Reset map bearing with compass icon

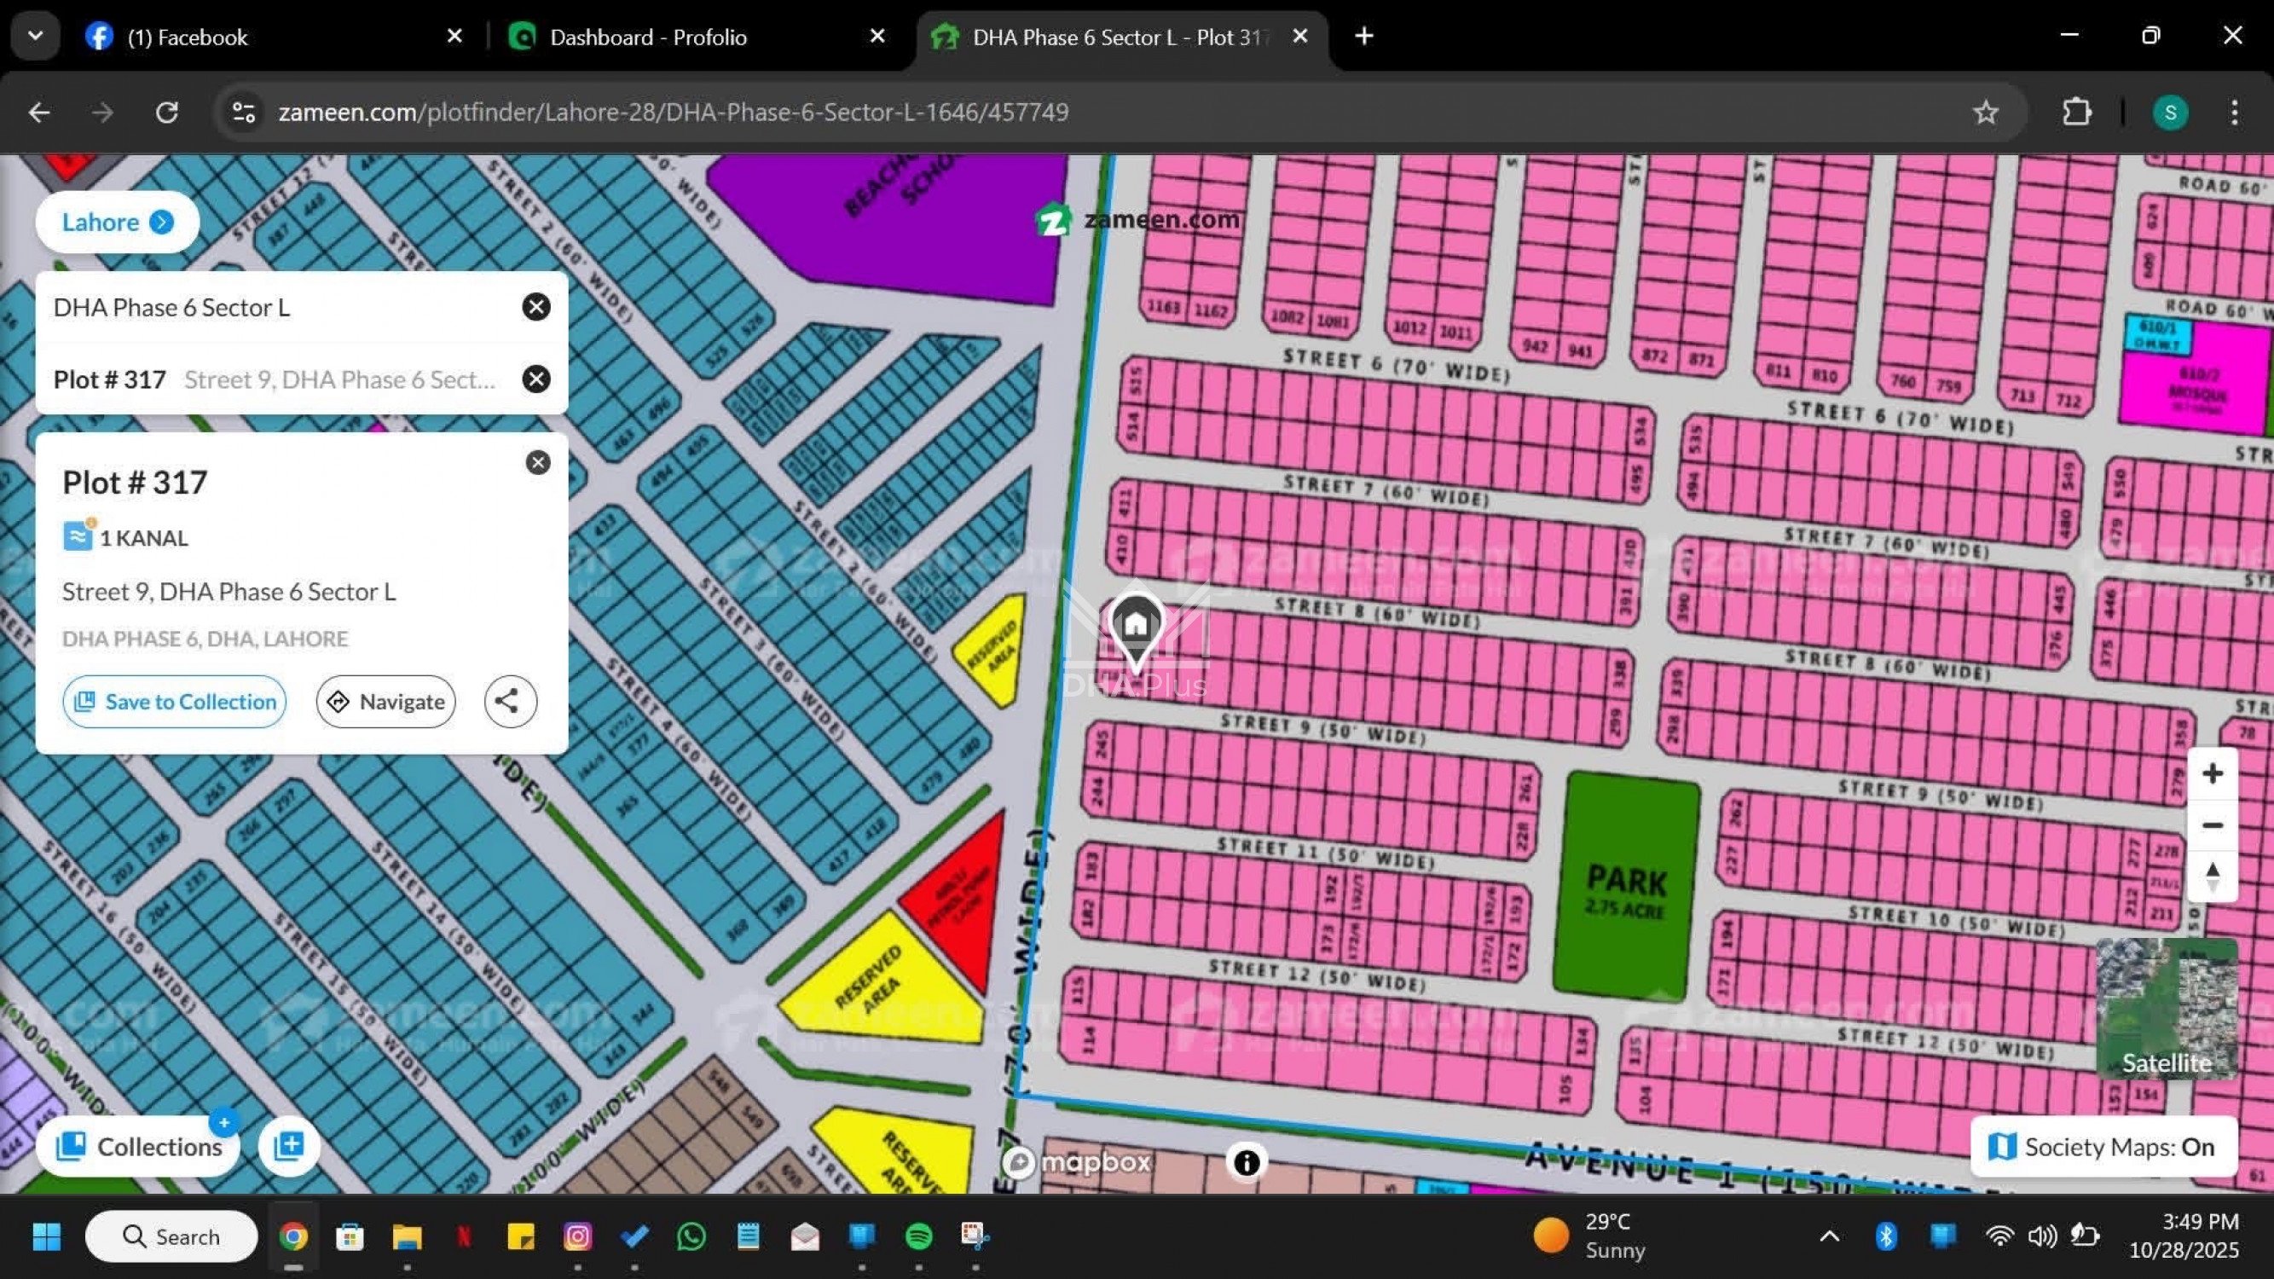(x=2211, y=877)
